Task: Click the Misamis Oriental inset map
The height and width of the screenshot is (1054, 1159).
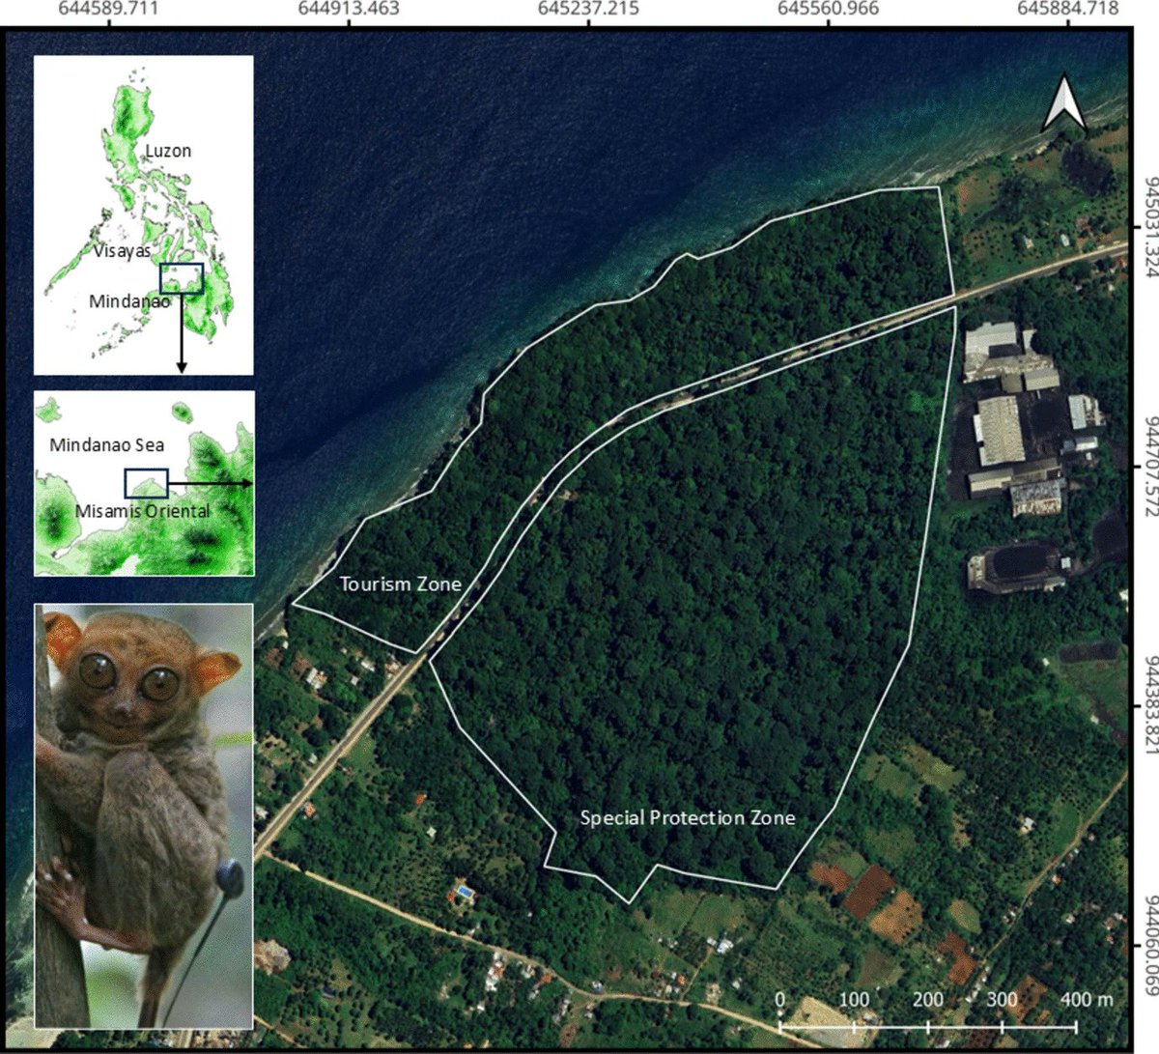Action: click(145, 483)
